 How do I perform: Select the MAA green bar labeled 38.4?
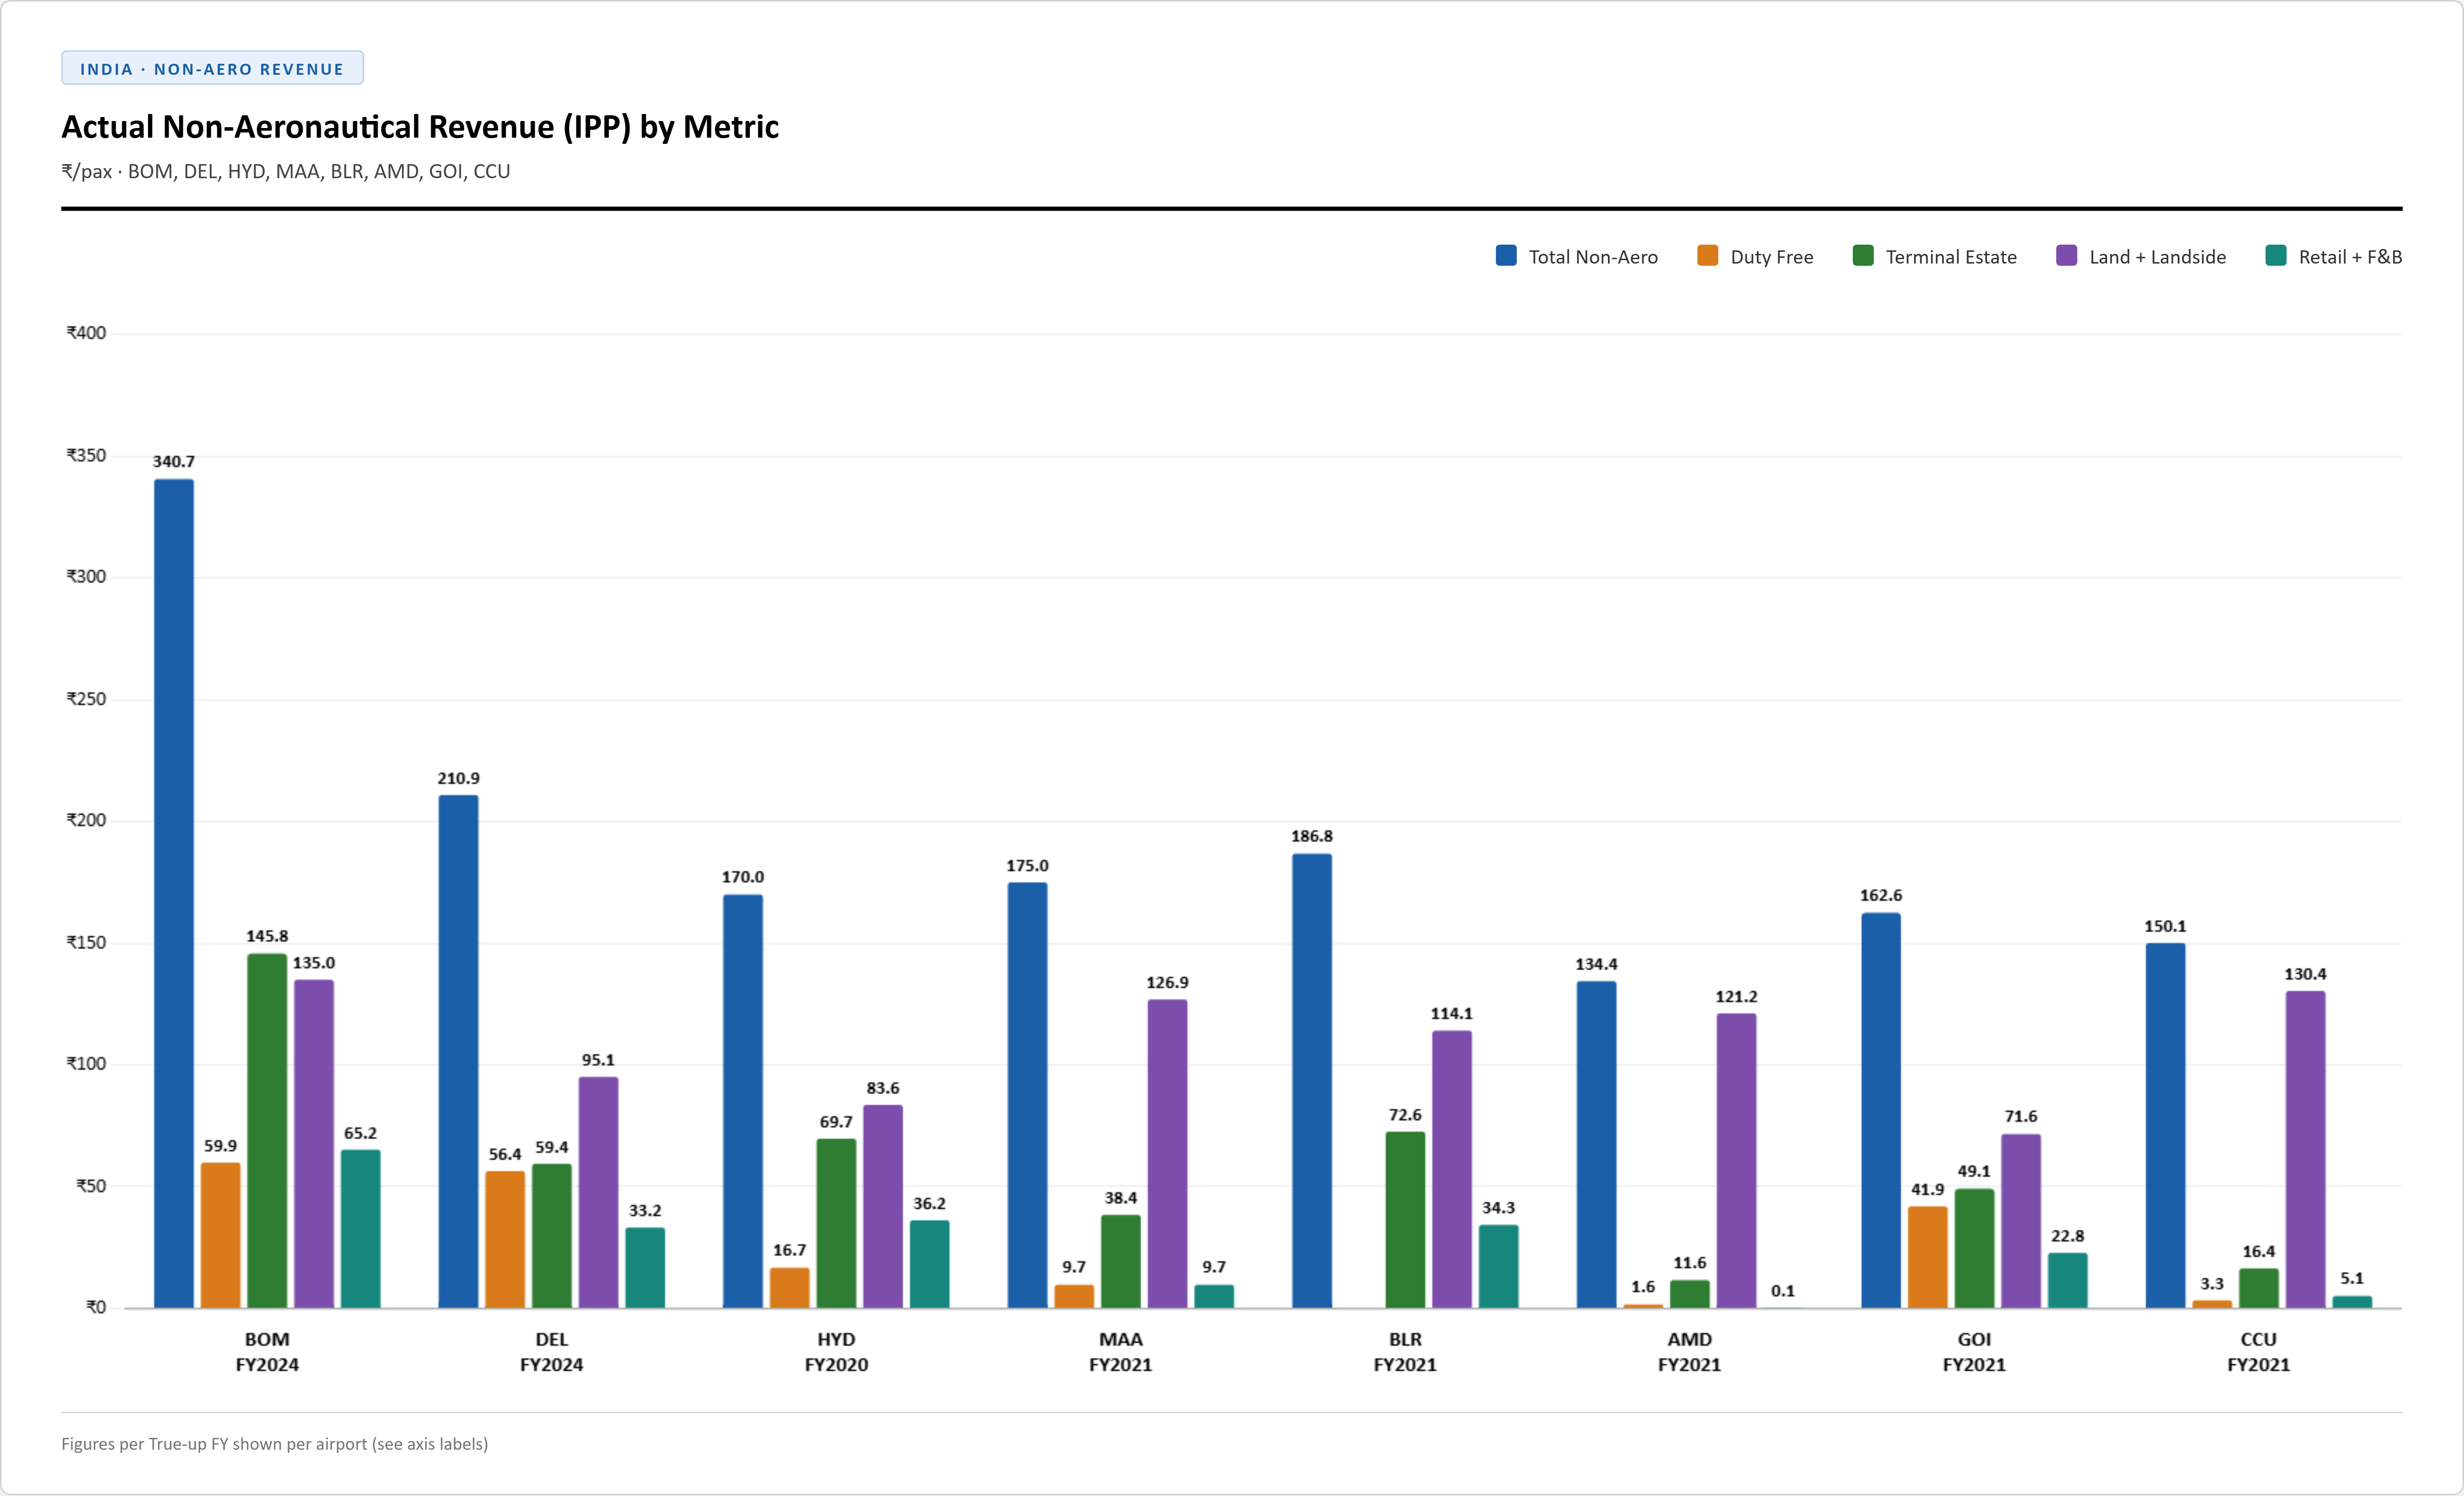tap(1121, 1261)
